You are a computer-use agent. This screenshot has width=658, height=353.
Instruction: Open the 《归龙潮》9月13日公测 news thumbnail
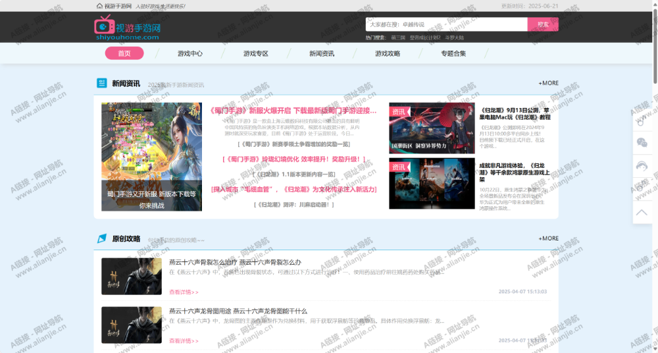point(432,128)
